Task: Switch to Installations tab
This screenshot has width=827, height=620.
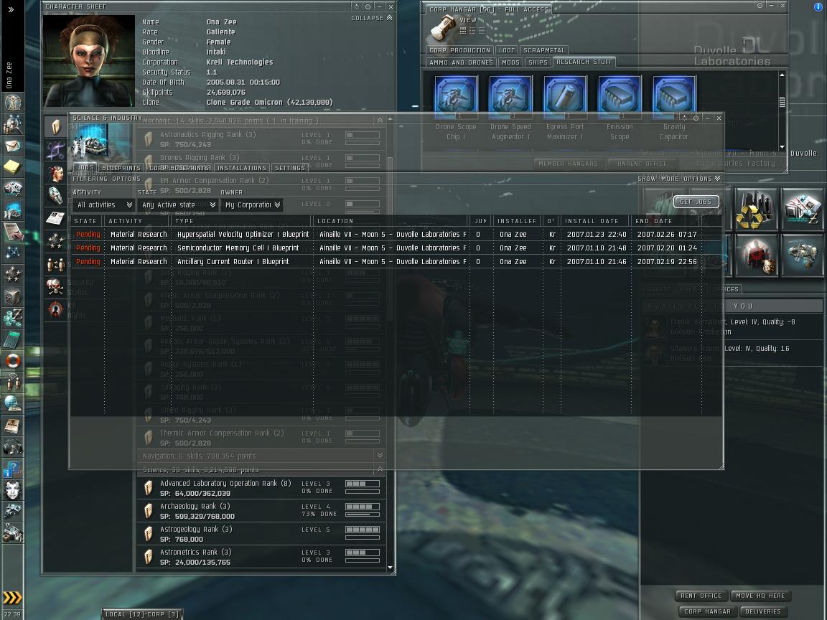Action: [x=241, y=168]
